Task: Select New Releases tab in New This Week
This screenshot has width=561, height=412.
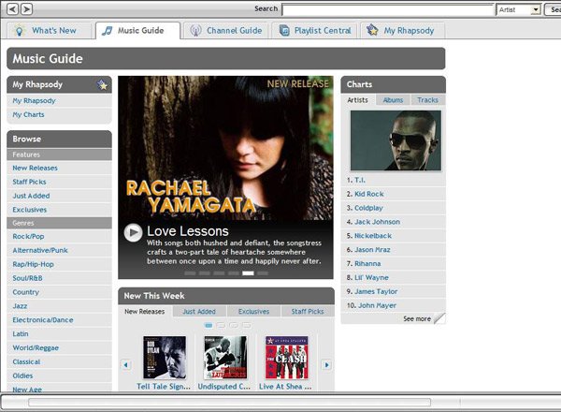Action: point(145,311)
